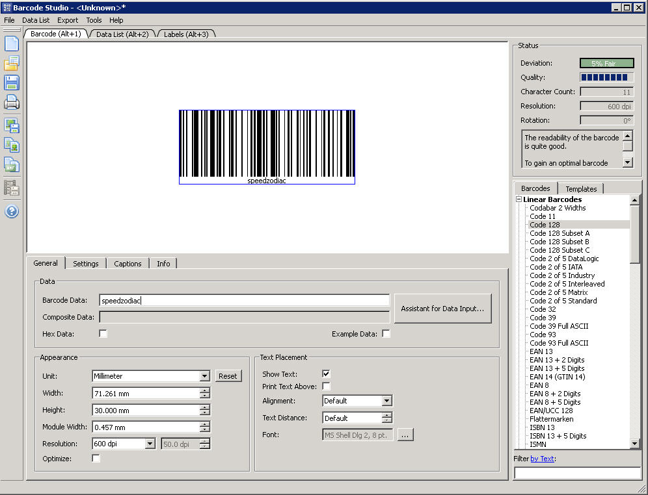
Task: Click the Width 71.261 mm field
Action: coord(146,394)
